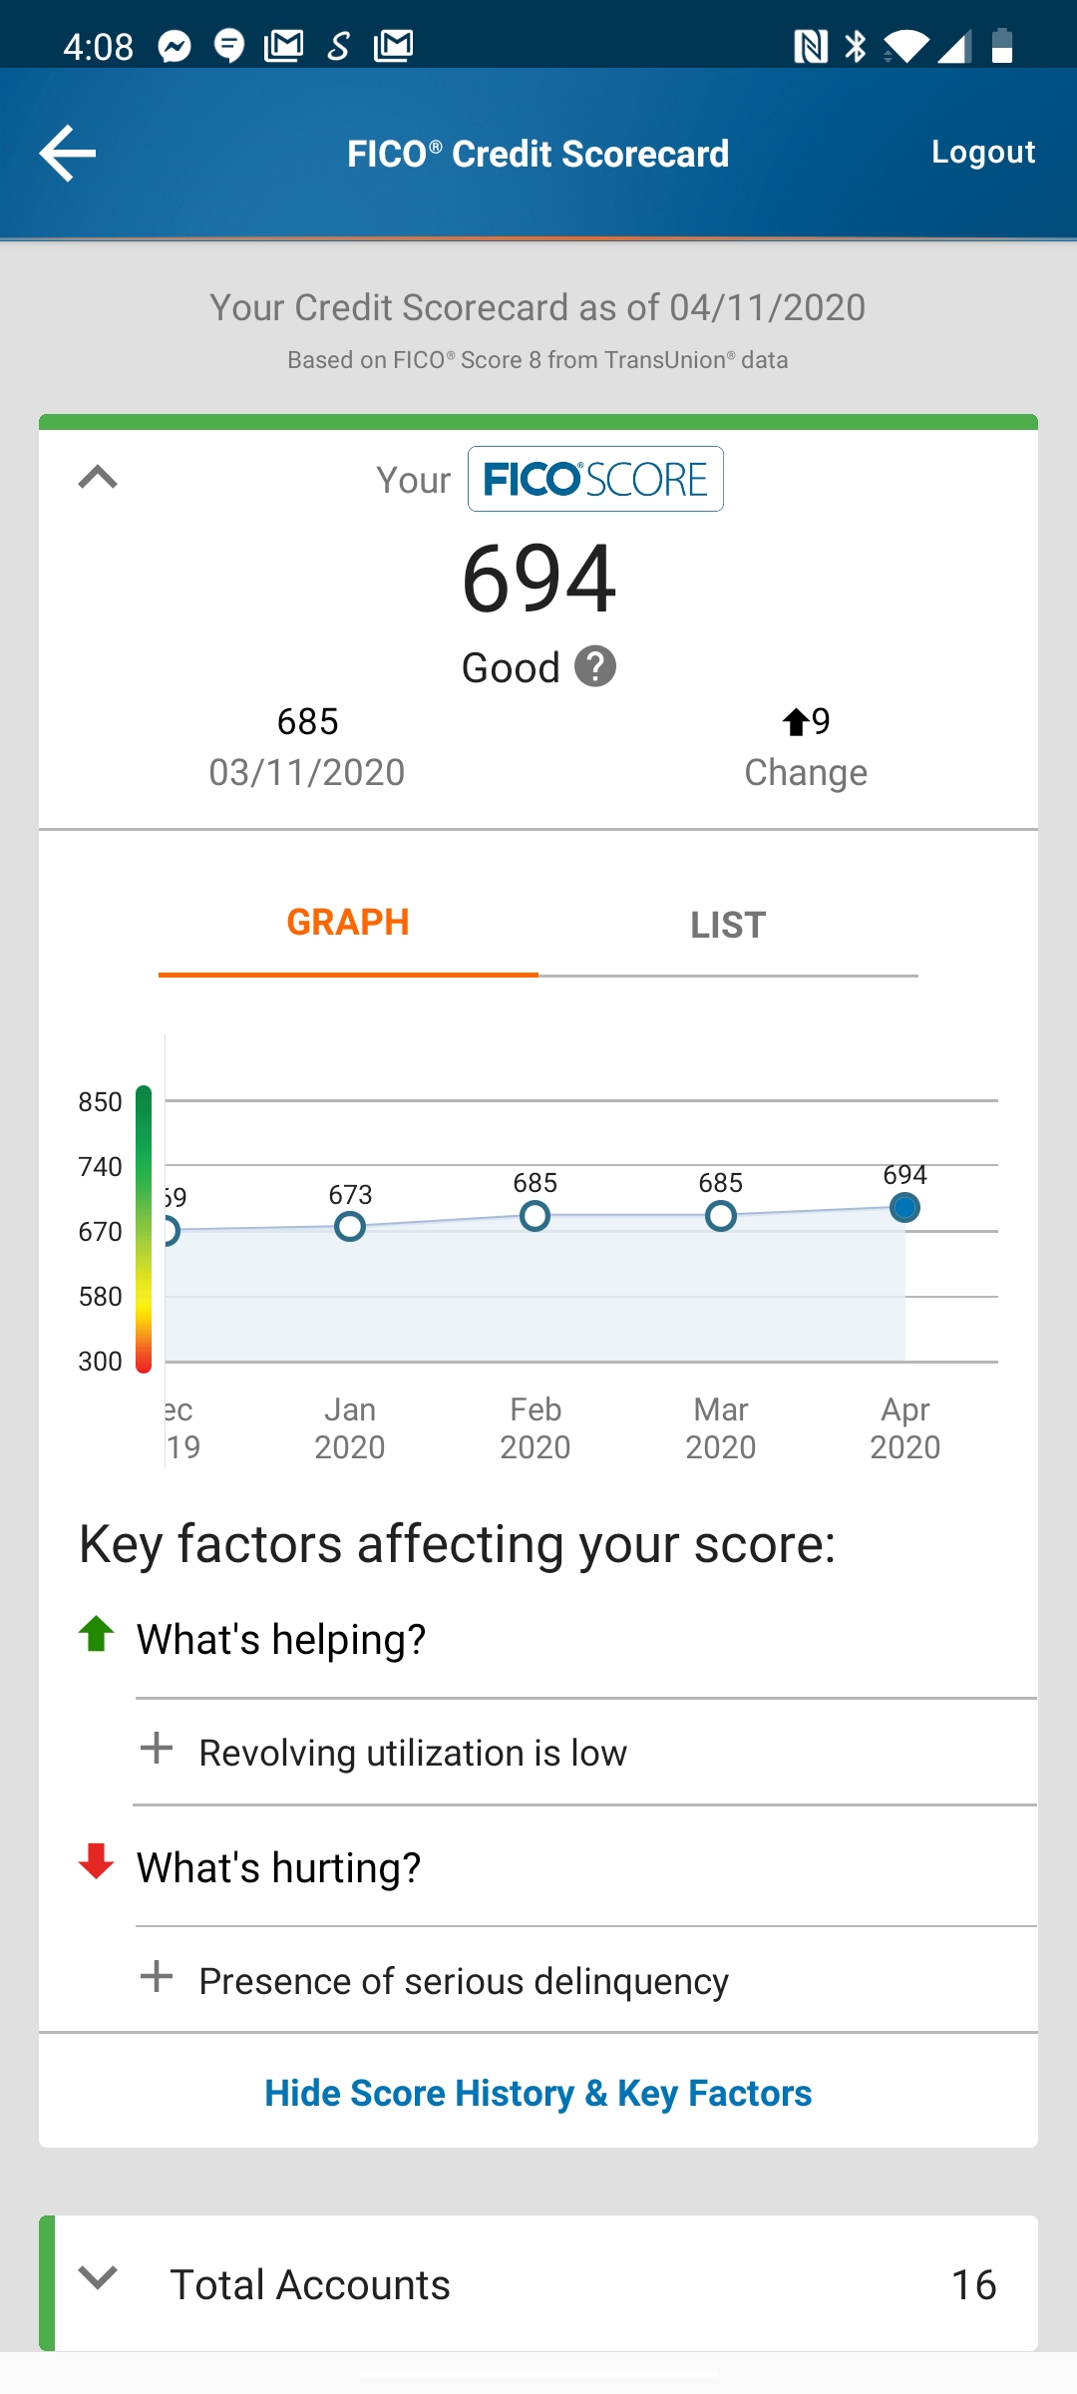The image size is (1077, 2394).
Task: Select the GRAPH tab
Action: point(348,923)
